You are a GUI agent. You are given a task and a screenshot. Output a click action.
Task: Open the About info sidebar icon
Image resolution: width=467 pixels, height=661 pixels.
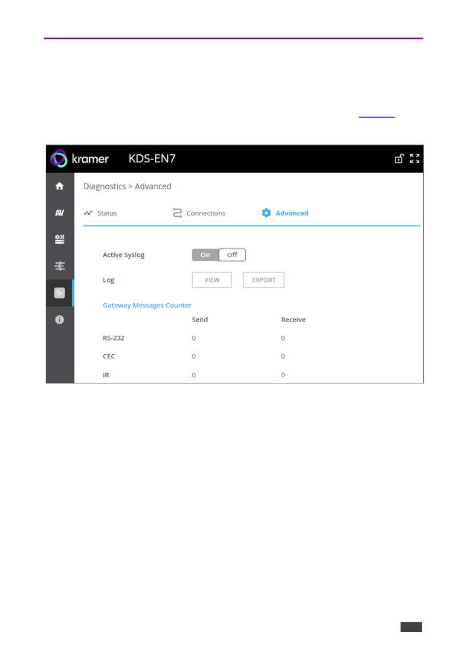click(x=59, y=320)
